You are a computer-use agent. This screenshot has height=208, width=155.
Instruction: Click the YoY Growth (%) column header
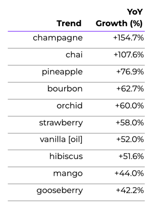pyautogui.click(x=119, y=18)
